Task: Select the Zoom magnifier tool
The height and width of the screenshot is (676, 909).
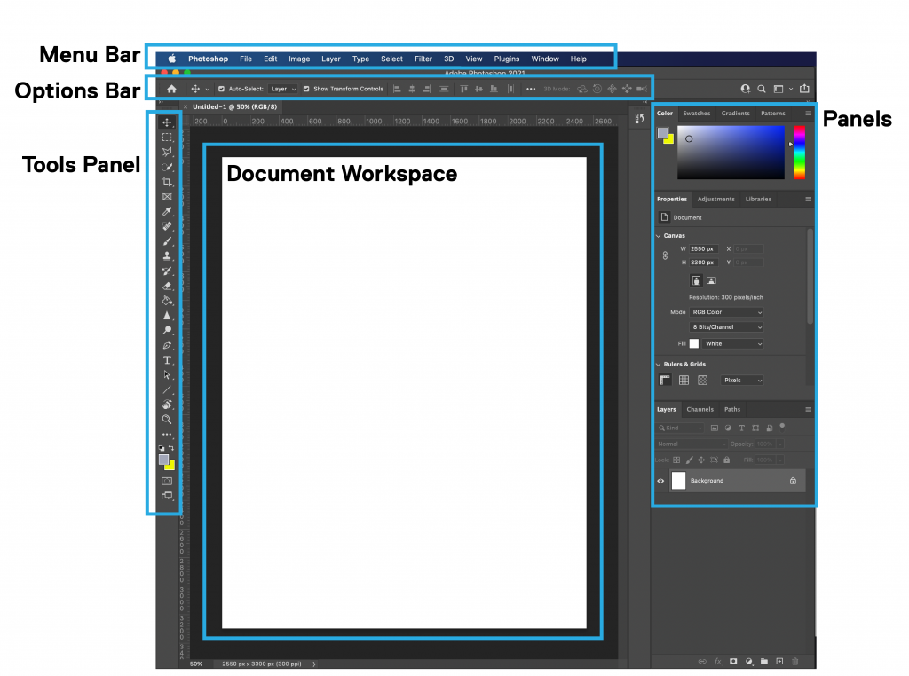Action: coord(167,420)
